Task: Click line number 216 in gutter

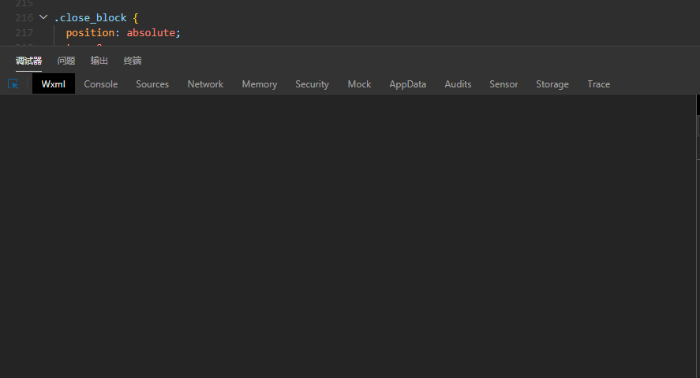Action: (x=24, y=18)
